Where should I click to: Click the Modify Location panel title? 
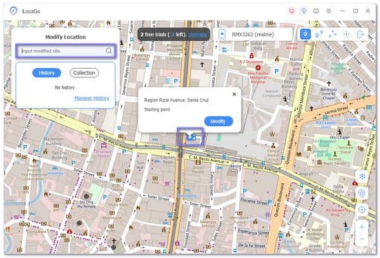(65, 37)
